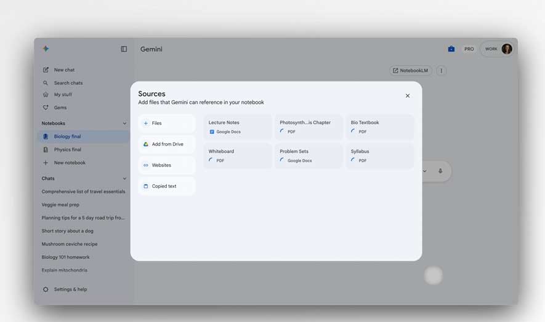Close the Sources dialog
The width and height of the screenshot is (545, 322).
click(408, 96)
